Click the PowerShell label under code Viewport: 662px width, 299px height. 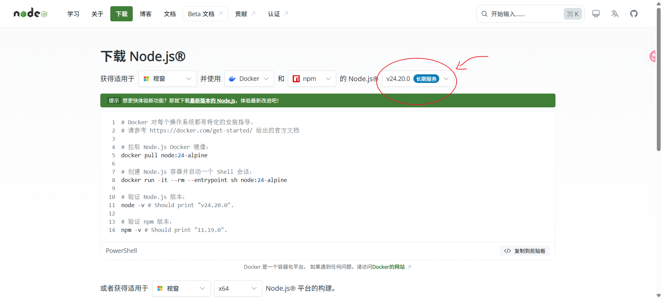[x=121, y=251]
